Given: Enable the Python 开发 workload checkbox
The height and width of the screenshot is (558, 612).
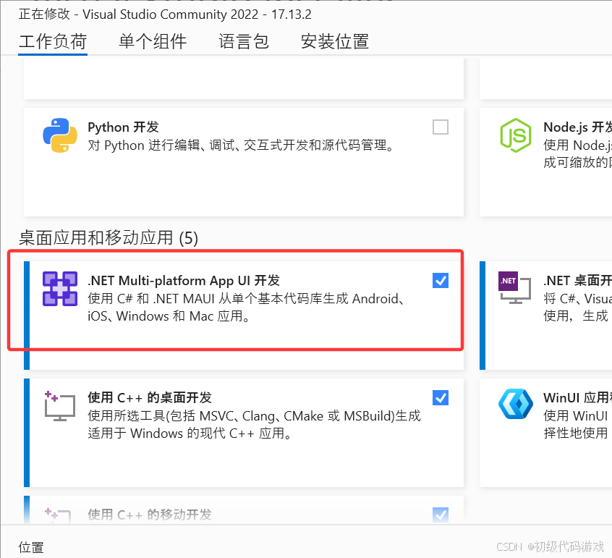Looking at the screenshot, I should pos(441,127).
